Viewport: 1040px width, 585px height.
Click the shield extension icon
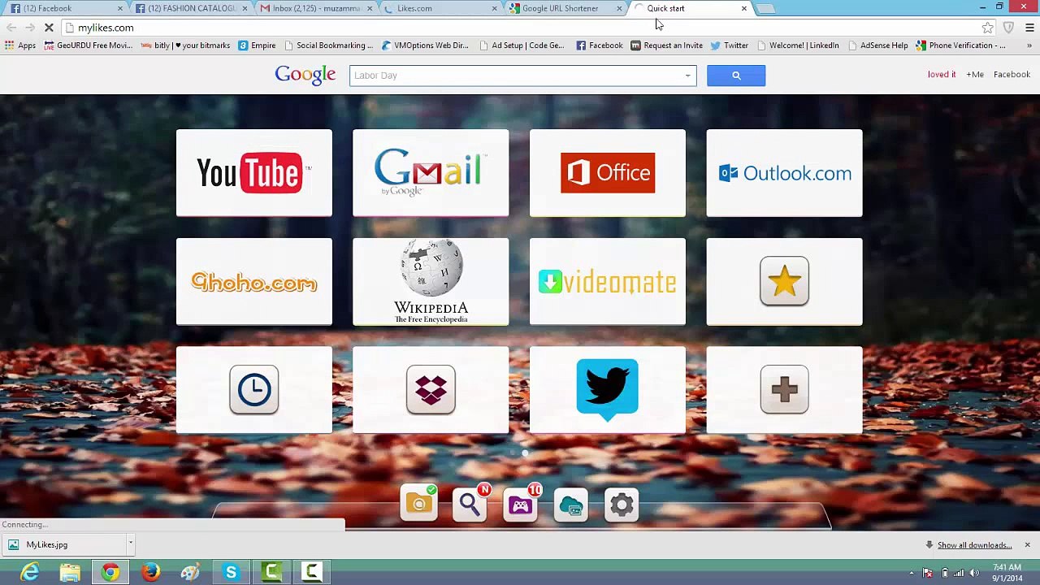(1008, 28)
